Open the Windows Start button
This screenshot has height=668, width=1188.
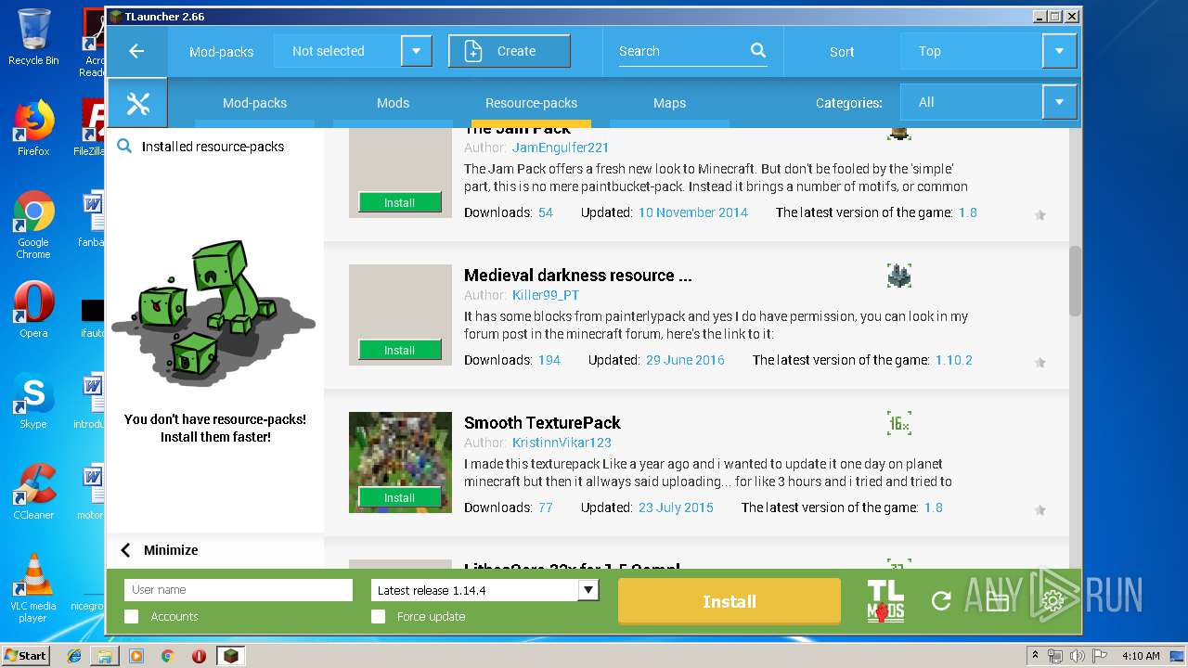click(x=26, y=656)
